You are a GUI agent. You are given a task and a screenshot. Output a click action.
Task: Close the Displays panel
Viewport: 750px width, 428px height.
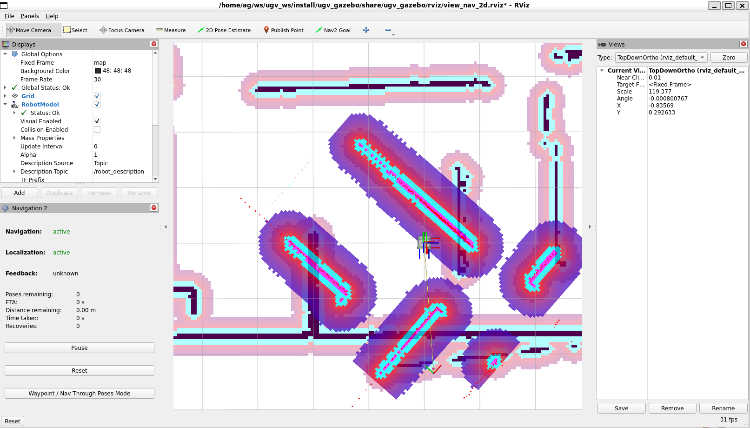coord(154,44)
